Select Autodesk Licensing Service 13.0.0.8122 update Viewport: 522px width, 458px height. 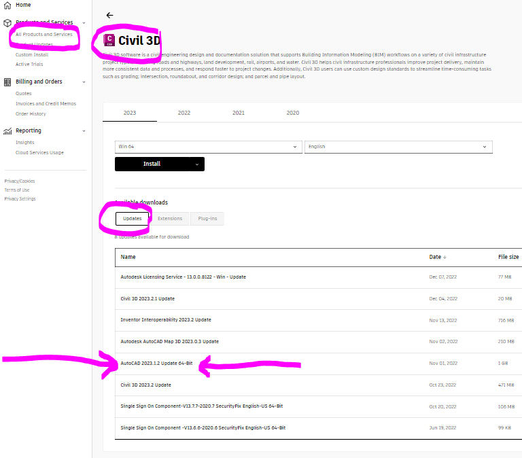pos(184,277)
